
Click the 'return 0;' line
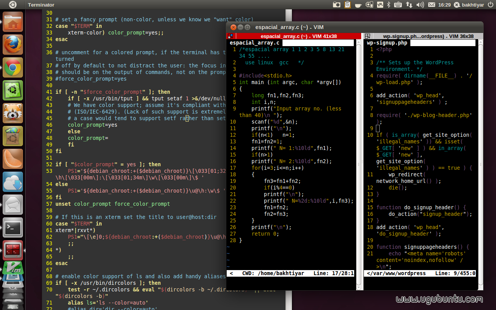point(265,234)
